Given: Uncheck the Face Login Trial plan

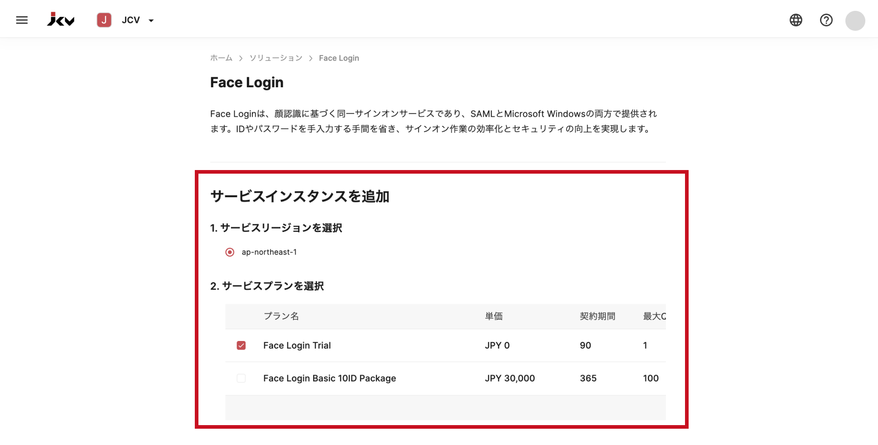Looking at the screenshot, I should [241, 346].
